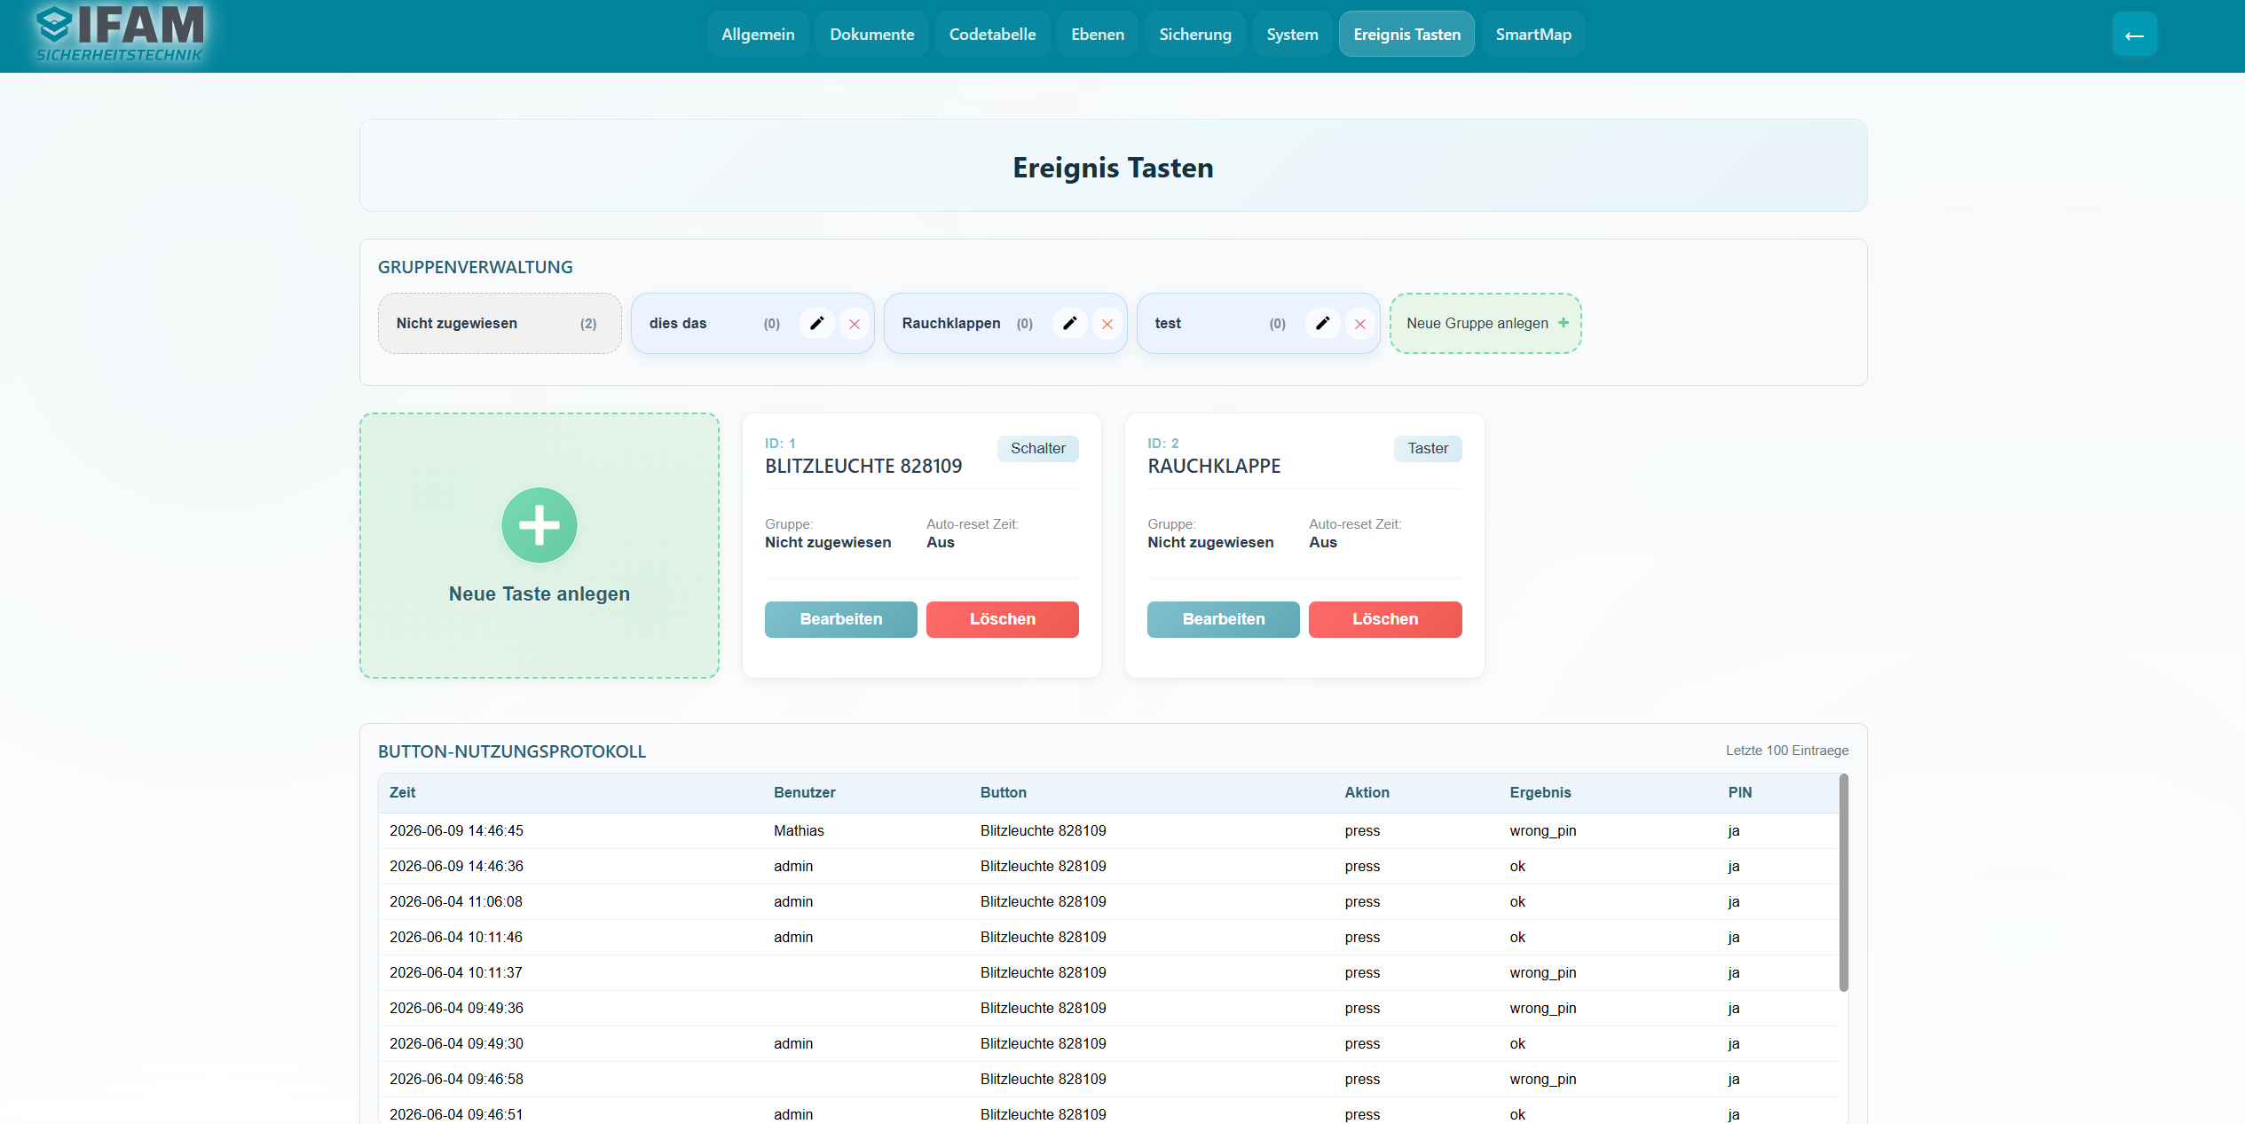Click Bearbeiten on Rauchklappe card
The height and width of the screenshot is (1124, 2245).
coord(1224,619)
